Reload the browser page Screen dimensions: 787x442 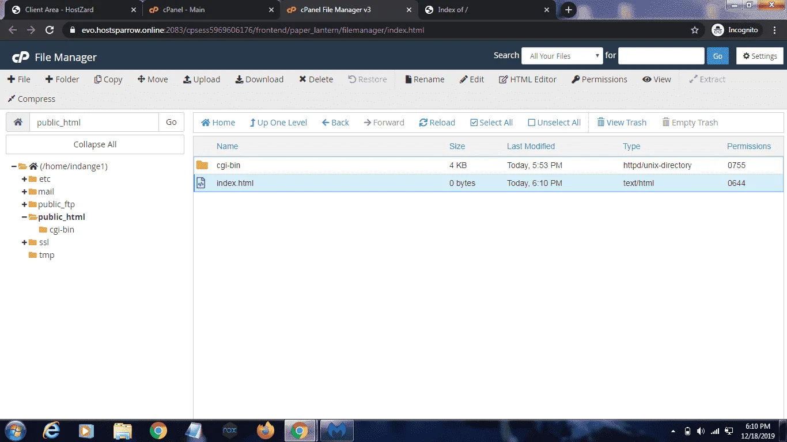(x=50, y=30)
